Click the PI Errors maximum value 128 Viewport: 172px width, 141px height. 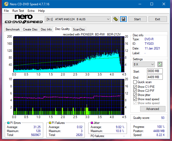(38, 131)
